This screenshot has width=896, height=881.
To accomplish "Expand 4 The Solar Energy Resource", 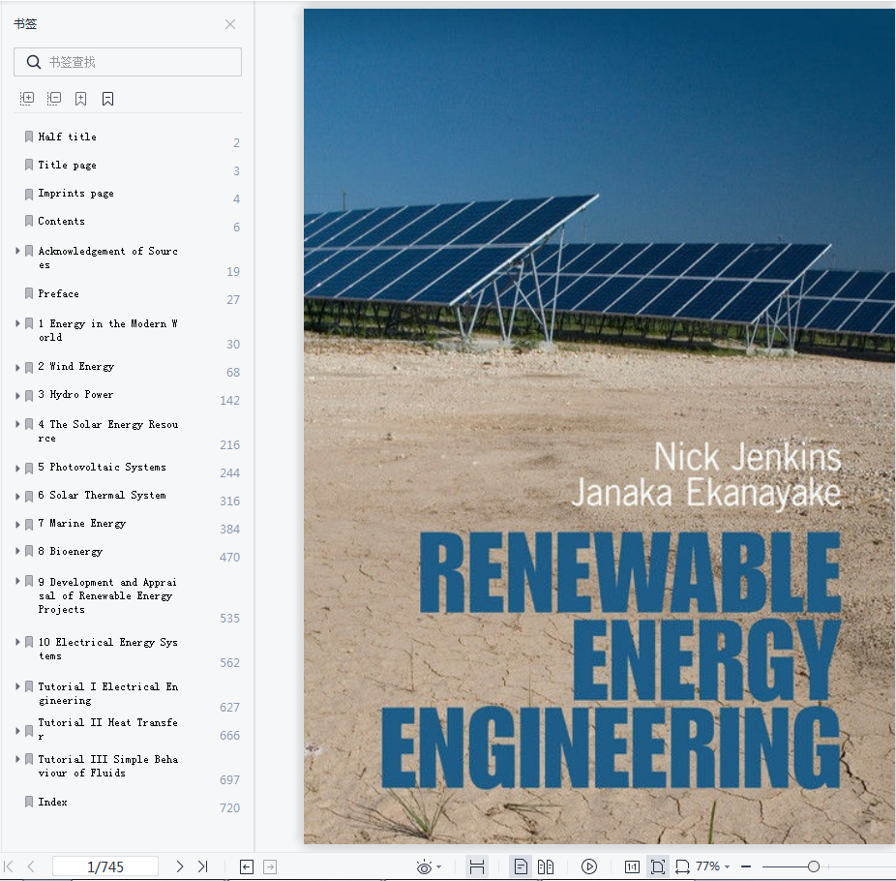I will [x=17, y=424].
